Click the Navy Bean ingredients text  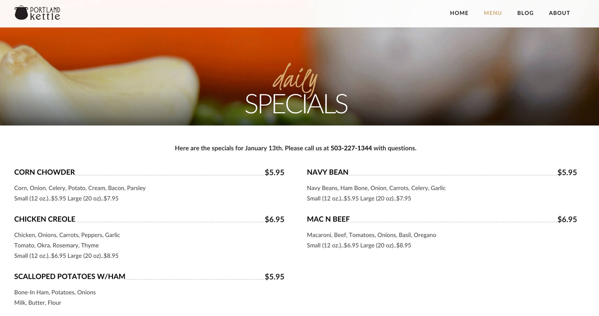tap(376, 188)
